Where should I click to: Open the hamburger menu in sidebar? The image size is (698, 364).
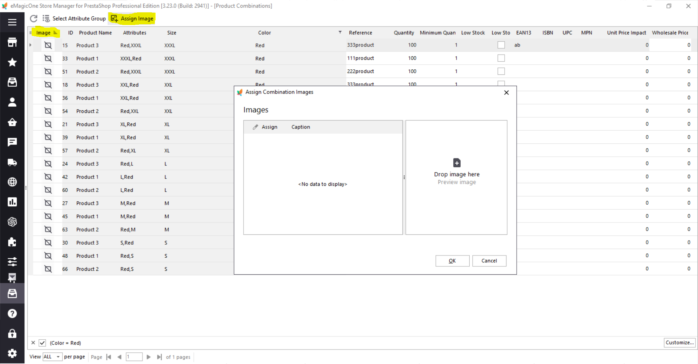tap(12, 23)
